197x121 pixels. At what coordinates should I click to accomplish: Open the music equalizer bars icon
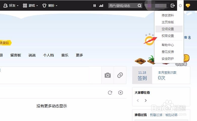coord(101,6)
